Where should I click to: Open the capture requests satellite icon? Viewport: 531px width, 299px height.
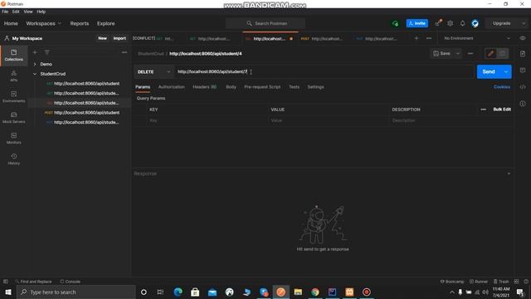click(438, 23)
